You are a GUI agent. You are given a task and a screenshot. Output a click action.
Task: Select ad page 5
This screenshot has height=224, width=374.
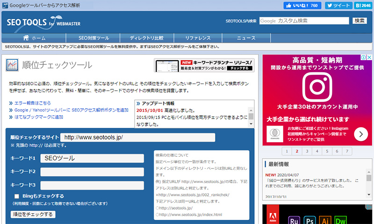pos(327,151)
